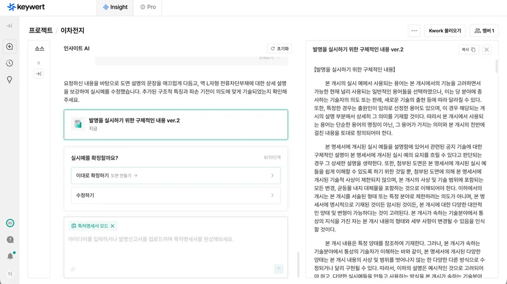Open the 발명을 실시하기 위한 구체적인 내용 ver.2 document card

point(176,124)
